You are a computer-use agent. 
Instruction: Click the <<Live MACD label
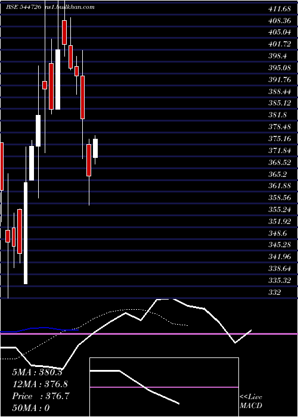click(x=251, y=401)
